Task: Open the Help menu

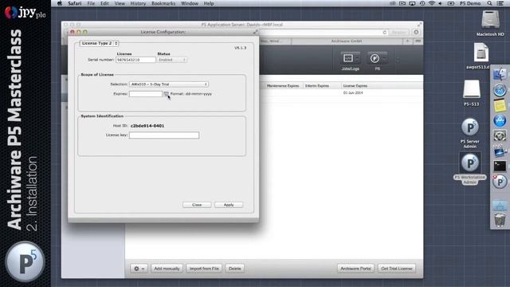Action: 209,3
